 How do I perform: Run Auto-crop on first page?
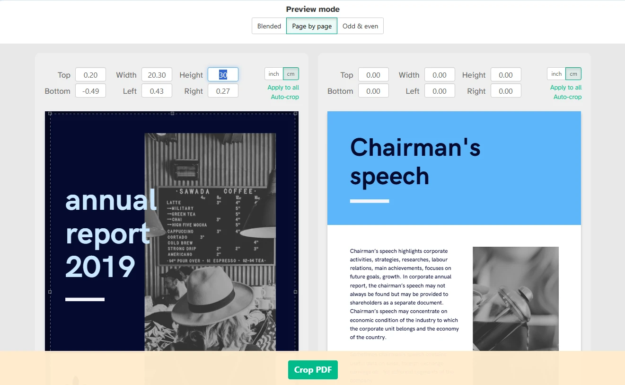point(285,97)
